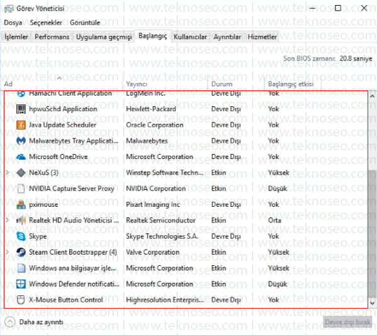Click the X-Mouse Button Control mouse icon
This screenshot has height=335, width=377.
click(21, 300)
